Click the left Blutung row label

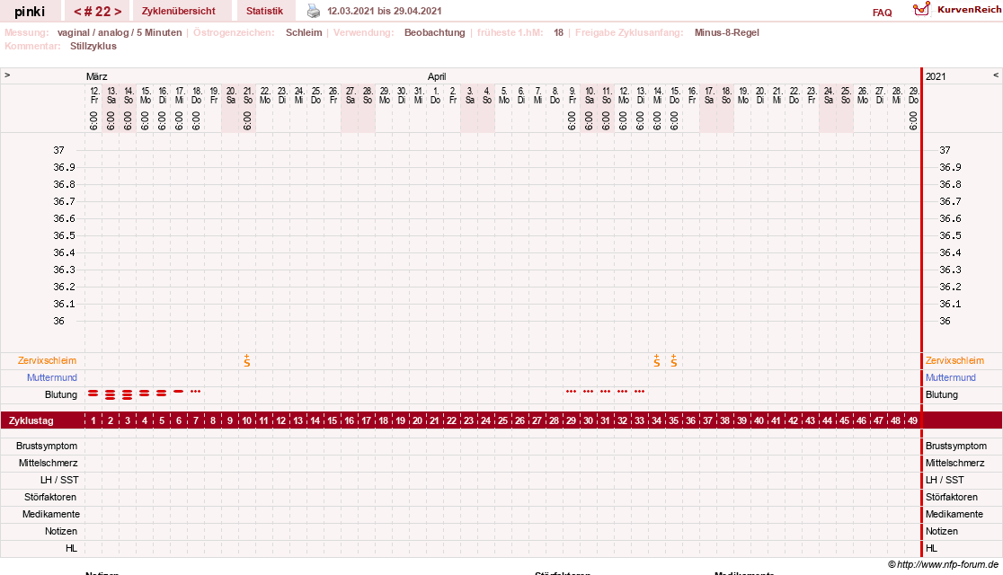61,394
